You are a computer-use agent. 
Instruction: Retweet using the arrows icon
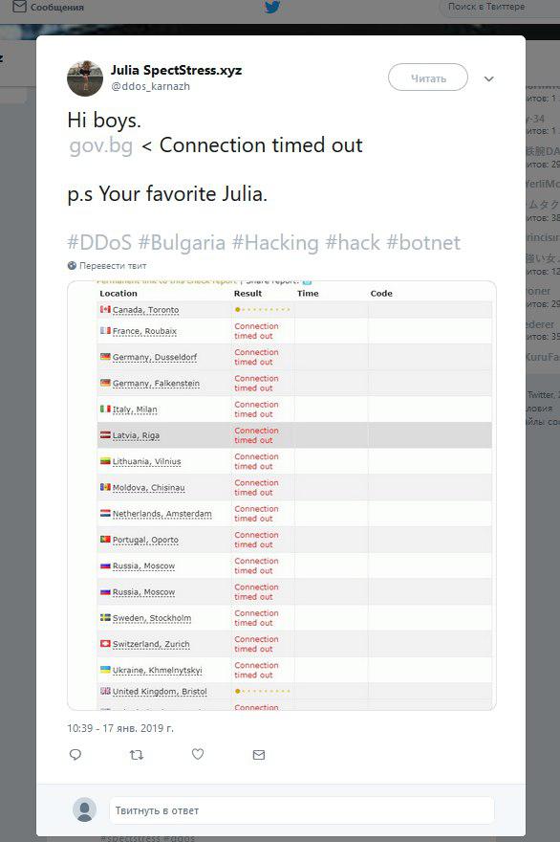(137, 755)
